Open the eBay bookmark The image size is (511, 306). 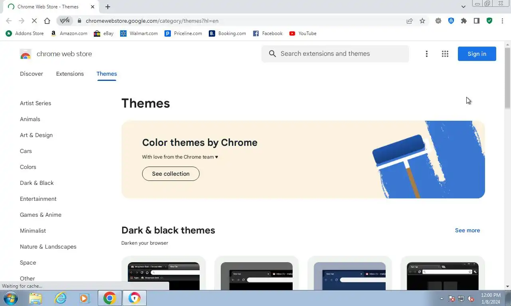click(104, 33)
